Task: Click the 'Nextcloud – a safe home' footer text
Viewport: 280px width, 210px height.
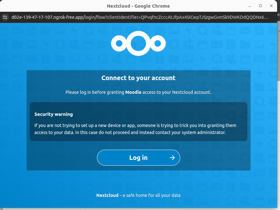Action: tap(138, 195)
